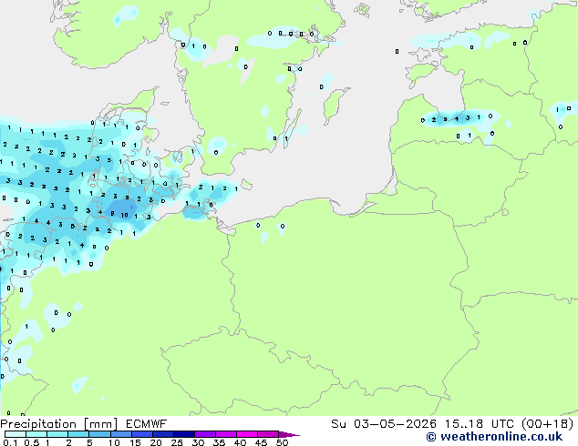The image size is (578, 446).
Task: Click the '0.1' legend scale label
Action: coord(10,442)
